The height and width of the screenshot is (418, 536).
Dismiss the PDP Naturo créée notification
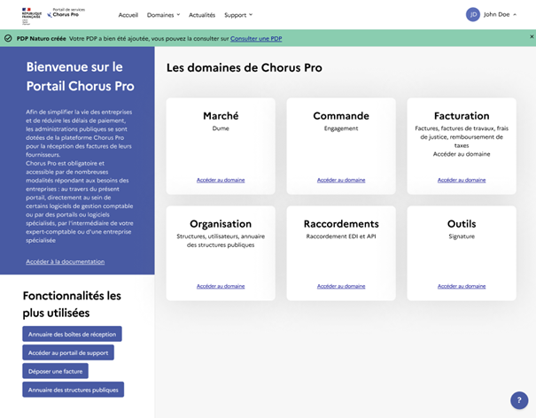click(x=532, y=36)
